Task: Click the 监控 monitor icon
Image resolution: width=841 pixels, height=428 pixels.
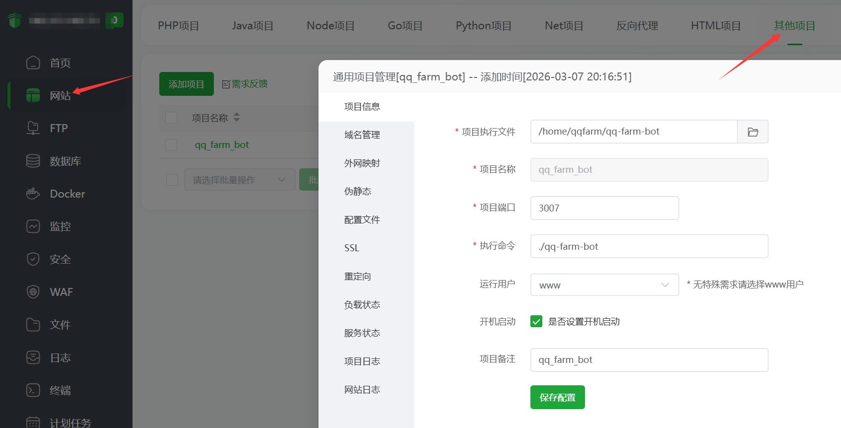Action: coord(33,226)
